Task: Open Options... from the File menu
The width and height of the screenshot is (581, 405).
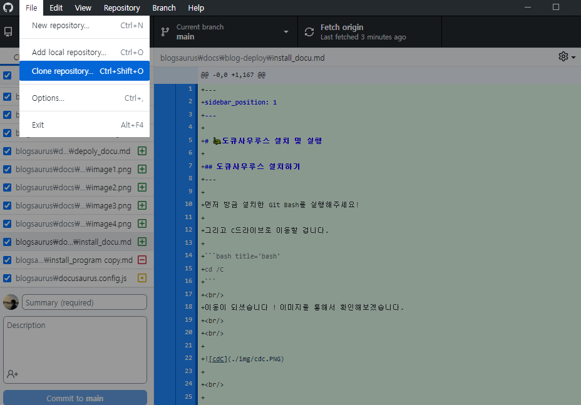Action: pyautogui.click(x=85, y=98)
